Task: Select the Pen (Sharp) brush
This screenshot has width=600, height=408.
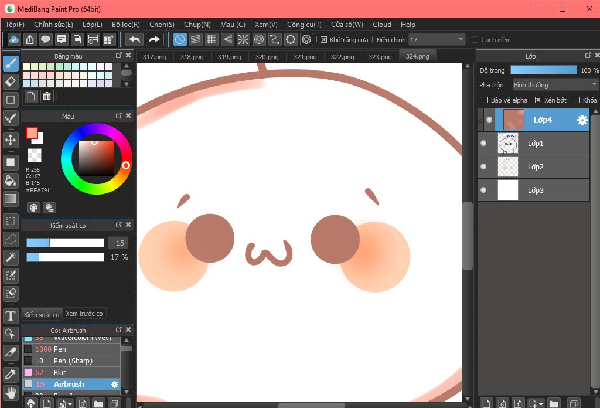Action: pos(71,361)
